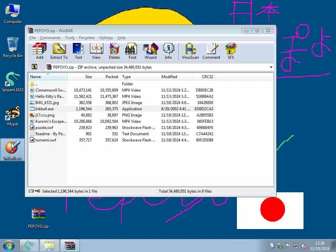Run VirusScan on archive
The width and height of the screenshot is (336, 252).
click(190, 51)
